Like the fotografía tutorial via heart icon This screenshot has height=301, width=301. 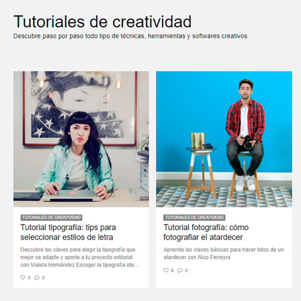(x=166, y=270)
